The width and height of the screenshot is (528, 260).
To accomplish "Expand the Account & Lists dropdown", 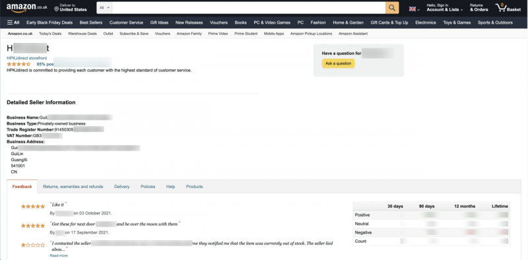I will pyautogui.click(x=444, y=8).
